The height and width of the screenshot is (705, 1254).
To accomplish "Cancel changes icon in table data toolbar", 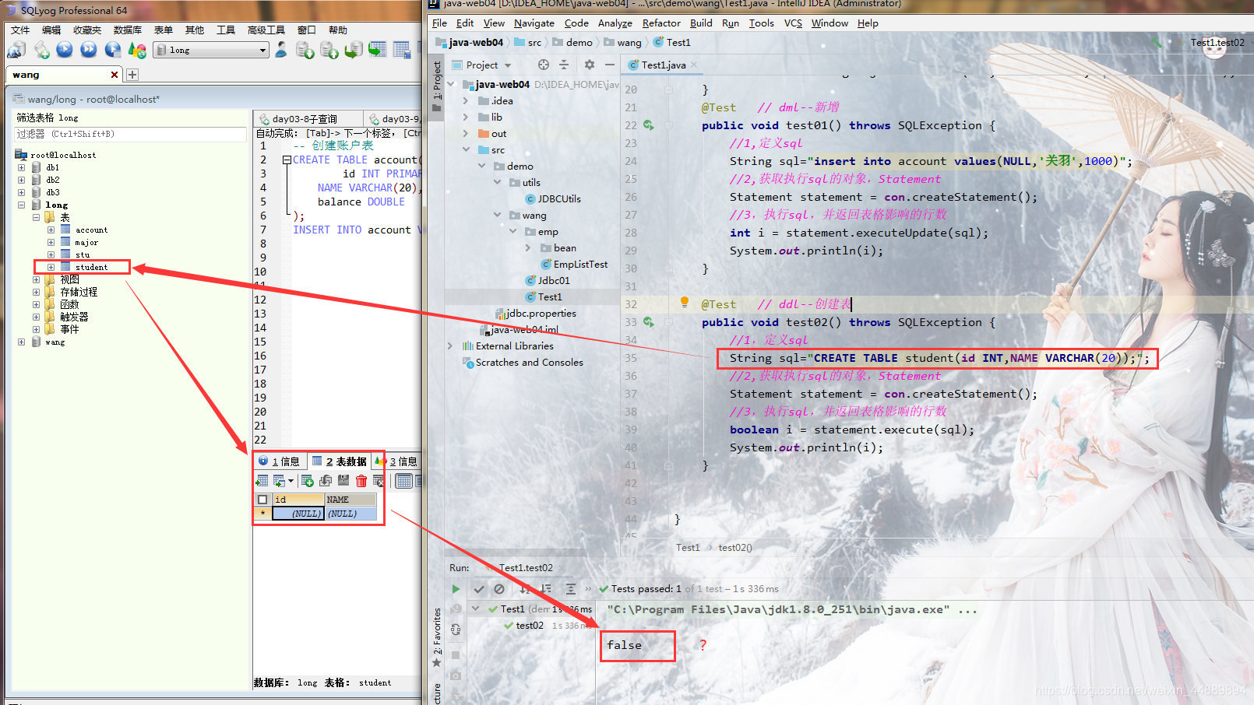I will click(x=379, y=481).
